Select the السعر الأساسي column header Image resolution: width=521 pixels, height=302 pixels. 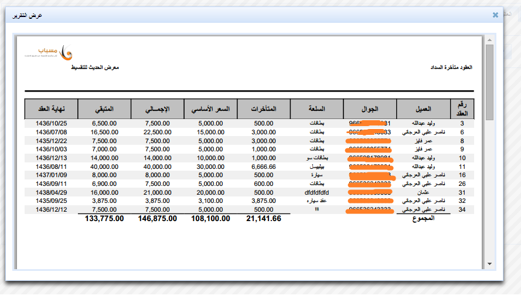(x=210, y=109)
